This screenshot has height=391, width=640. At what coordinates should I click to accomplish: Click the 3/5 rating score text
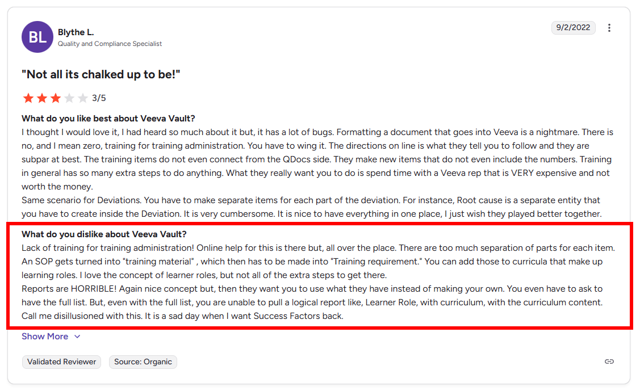click(99, 98)
